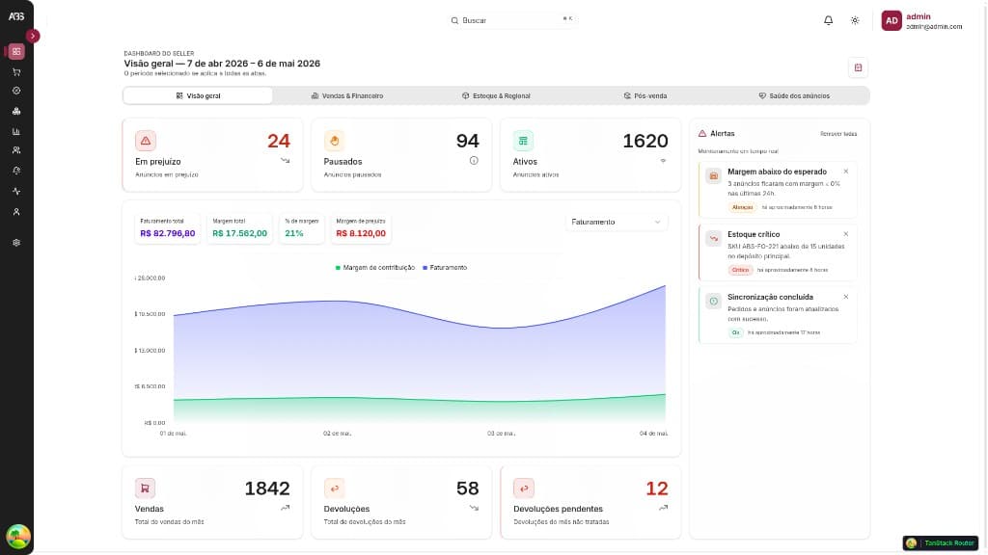Viewport: 988px width, 555px height.
Task: Open the single user sidebar icon
Action: [x=16, y=212]
